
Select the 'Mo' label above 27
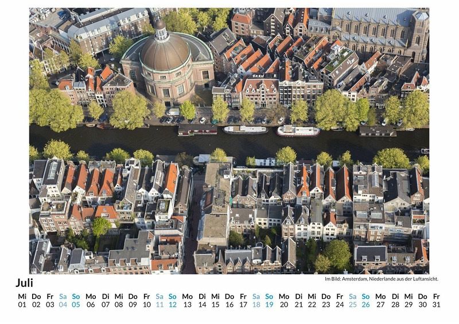point(380,297)
